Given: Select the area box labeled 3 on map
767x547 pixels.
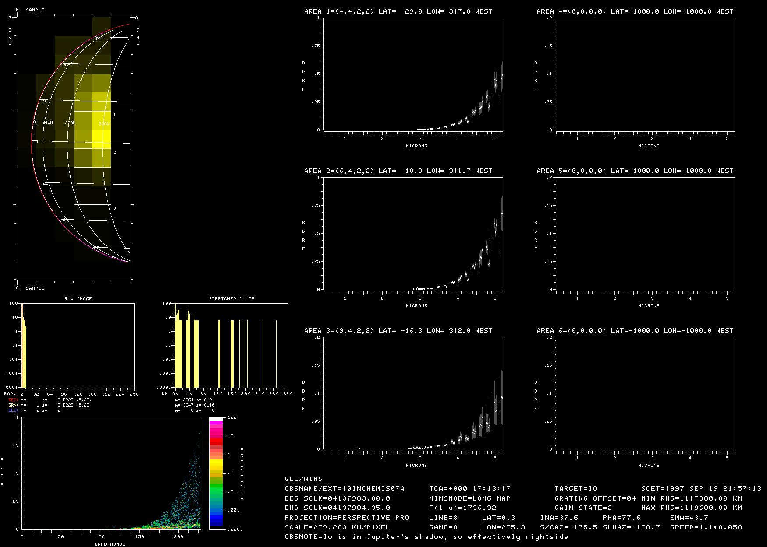Looking at the screenshot, I should 92,186.
